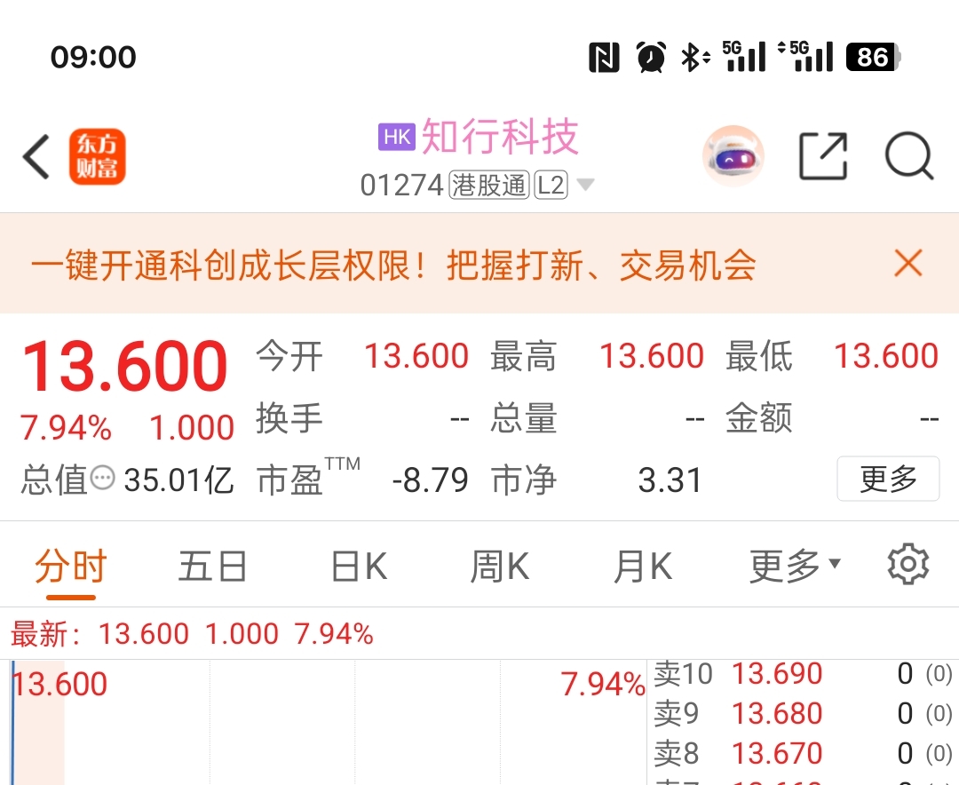Tap the 金额 label

coord(759,418)
